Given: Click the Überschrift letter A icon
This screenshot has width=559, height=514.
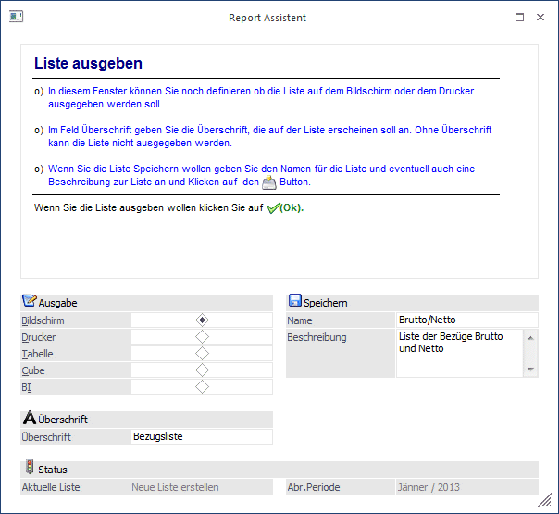Looking at the screenshot, I should pos(29,419).
